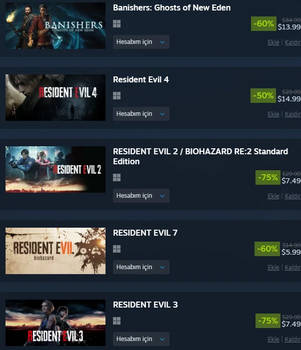Viewport: 301px width, 350px height.
Task: Open the Hesabım için dropdown for Resident Evil 3
Action: [x=141, y=339]
